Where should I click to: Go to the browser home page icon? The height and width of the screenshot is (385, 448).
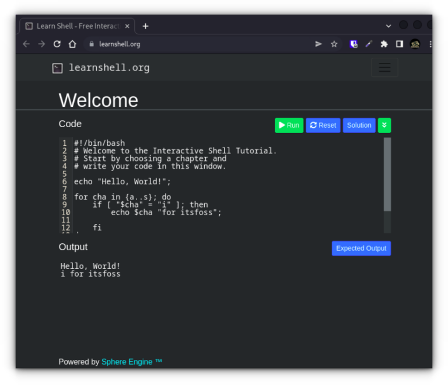click(x=72, y=44)
